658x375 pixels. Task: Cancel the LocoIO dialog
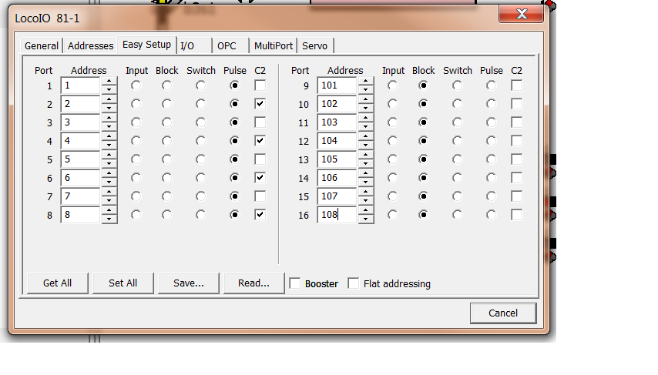pyautogui.click(x=503, y=313)
